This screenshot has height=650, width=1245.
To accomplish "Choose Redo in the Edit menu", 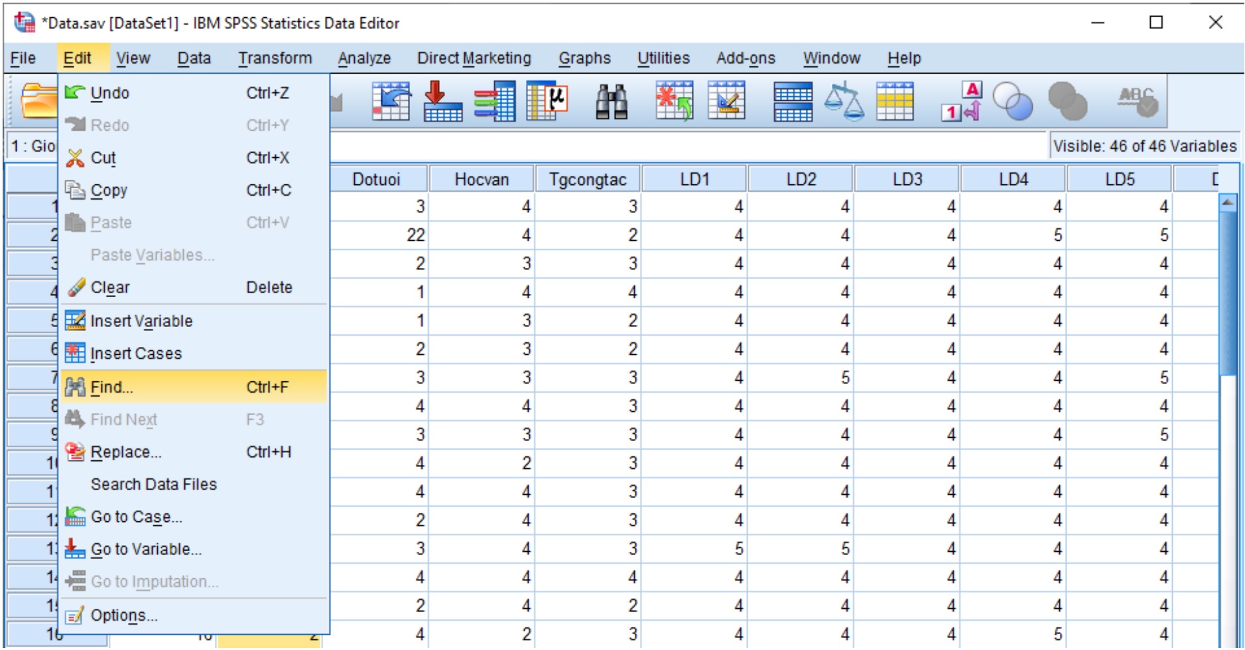I will 195,125.
